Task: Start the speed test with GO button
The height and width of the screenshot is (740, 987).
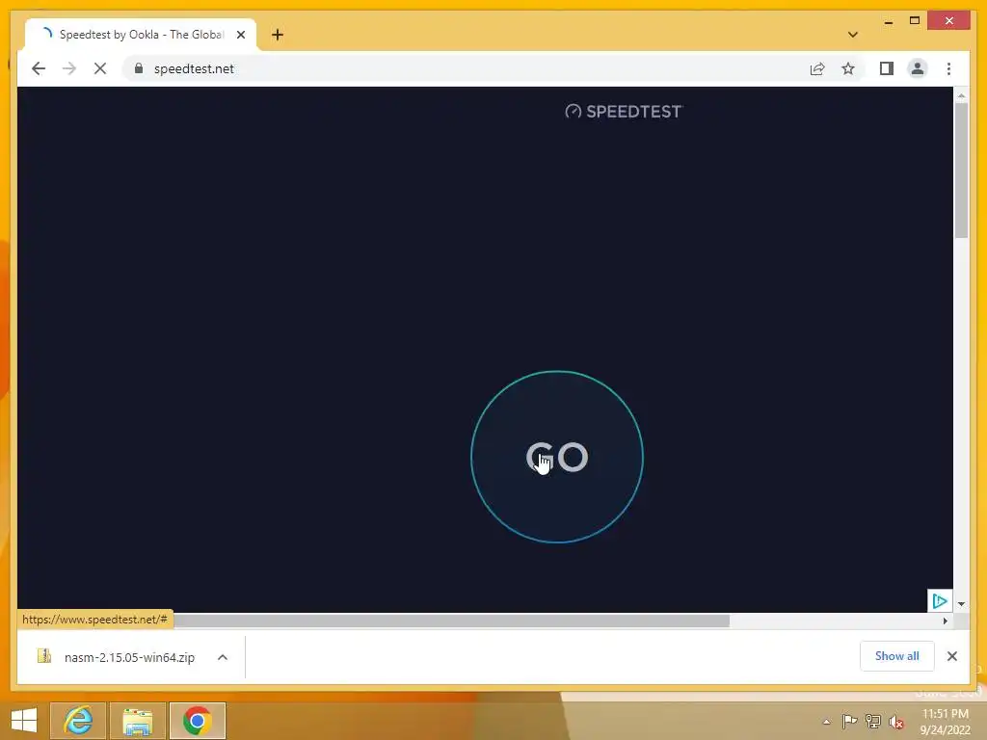Action: [x=556, y=457]
